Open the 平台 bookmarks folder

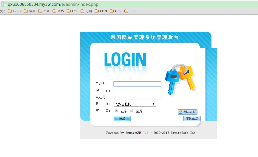click(x=44, y=11)
